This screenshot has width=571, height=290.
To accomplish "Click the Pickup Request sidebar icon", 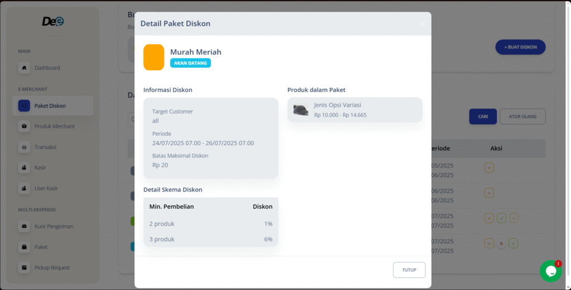I will tap(24, 268).
